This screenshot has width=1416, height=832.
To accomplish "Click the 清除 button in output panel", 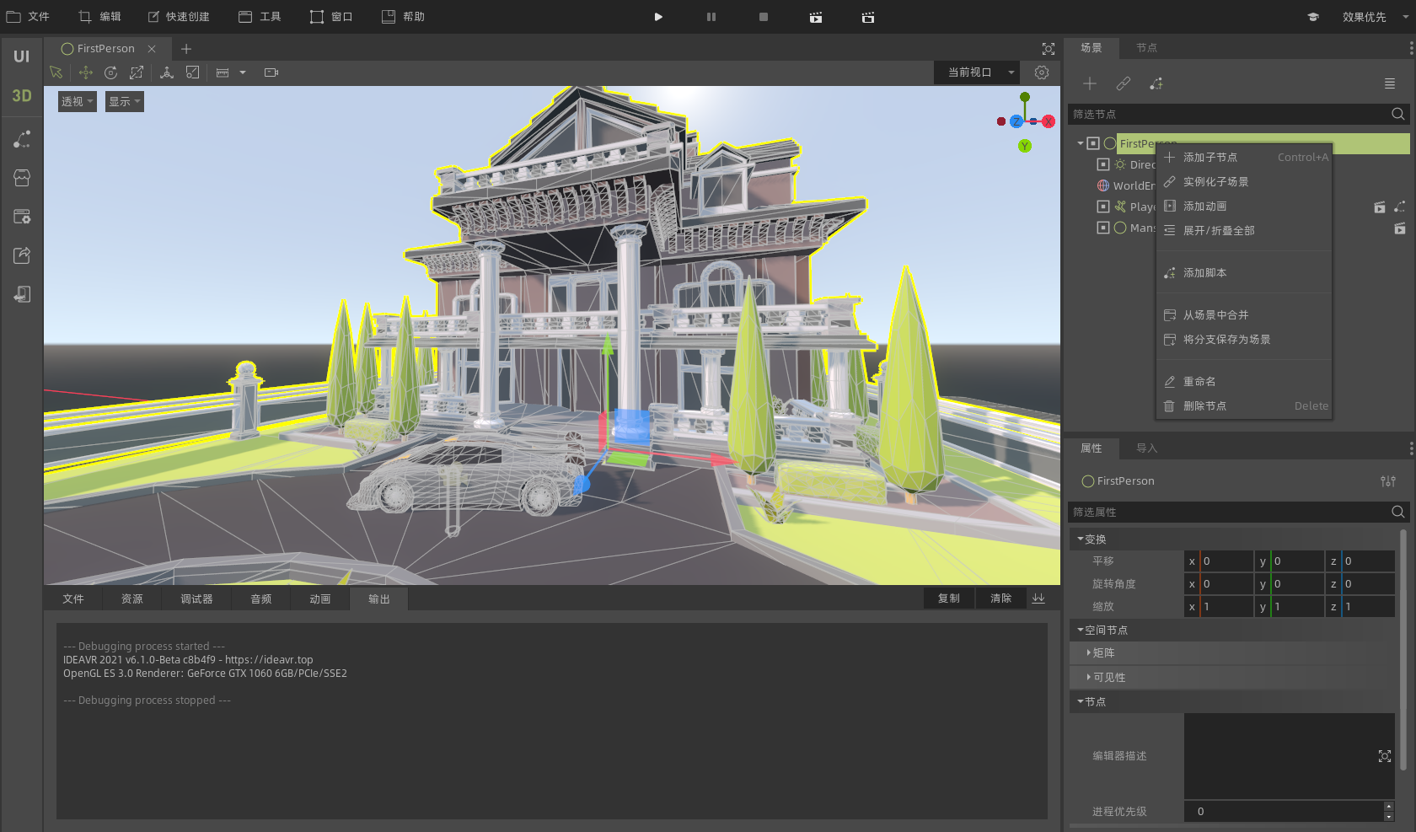I will 1001,599.
